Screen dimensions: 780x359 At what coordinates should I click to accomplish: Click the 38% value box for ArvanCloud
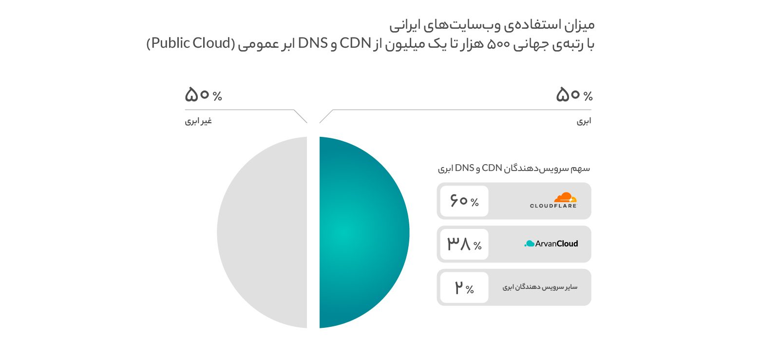464,244
